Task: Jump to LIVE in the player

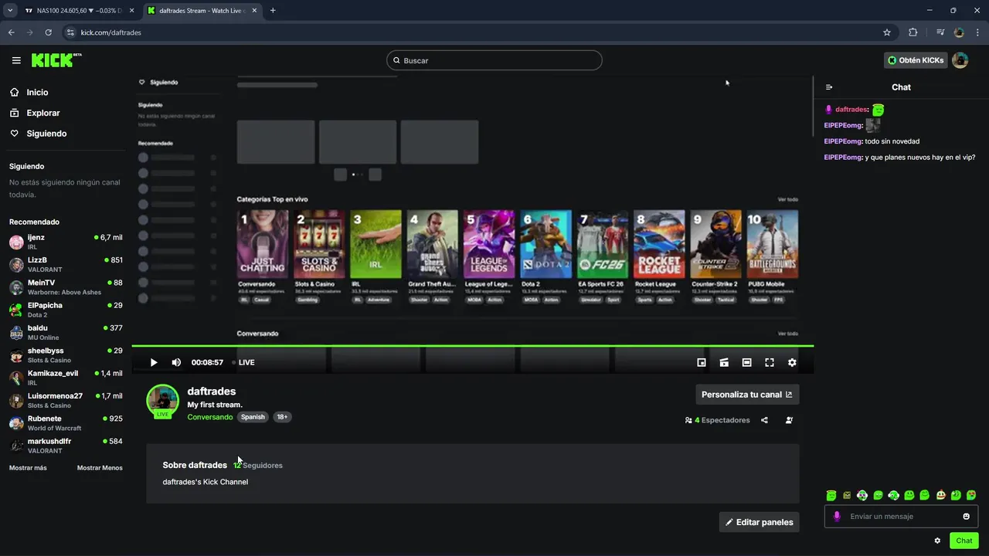Action: (243, 362)
